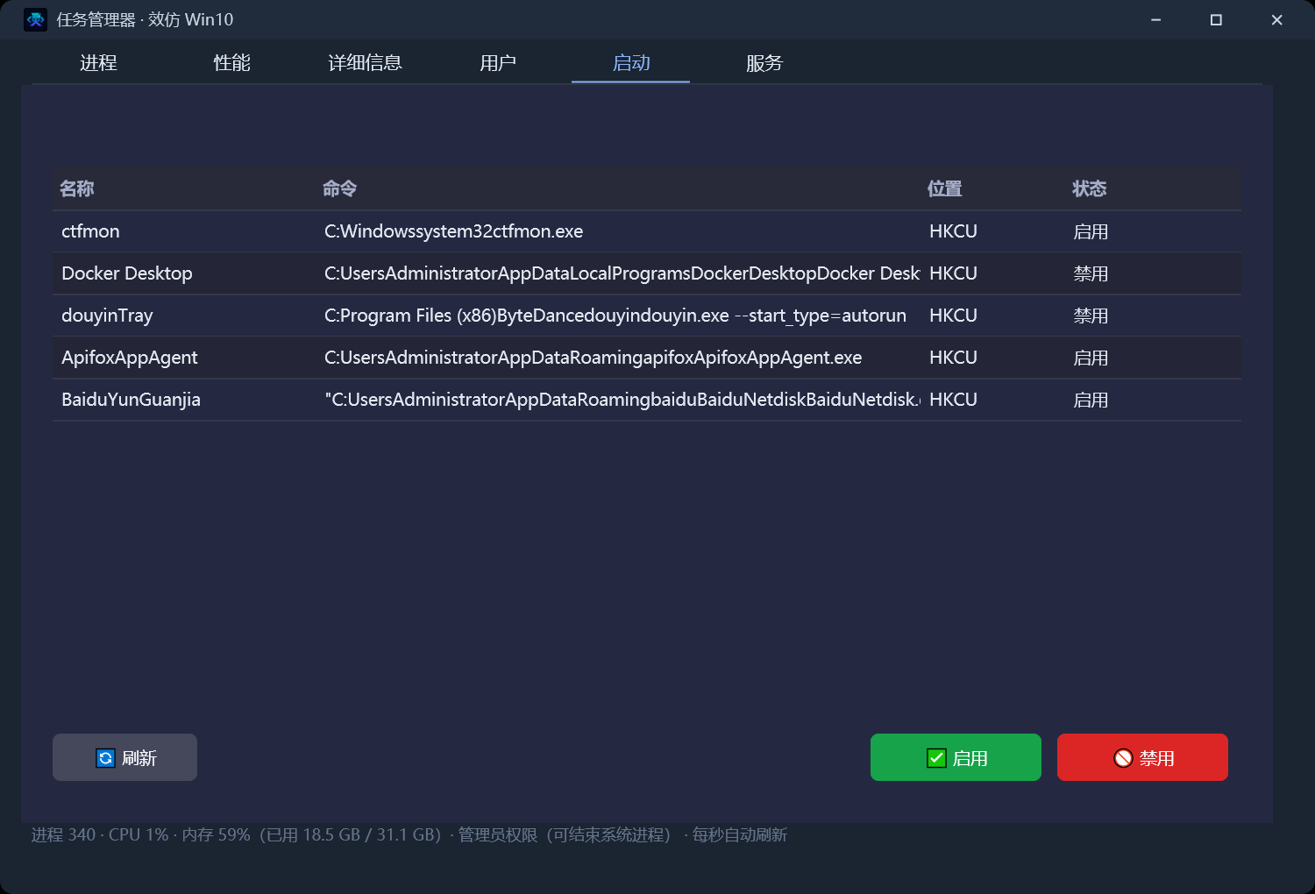
Task: Minimize the Task Manager window
Action: 1156,19
